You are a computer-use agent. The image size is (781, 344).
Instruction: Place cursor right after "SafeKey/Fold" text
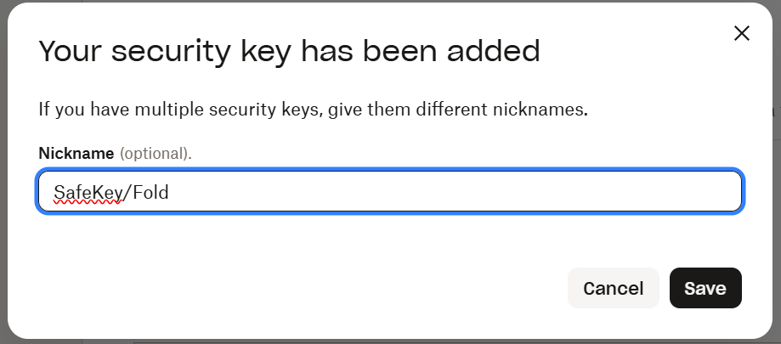tap(171, 193)
